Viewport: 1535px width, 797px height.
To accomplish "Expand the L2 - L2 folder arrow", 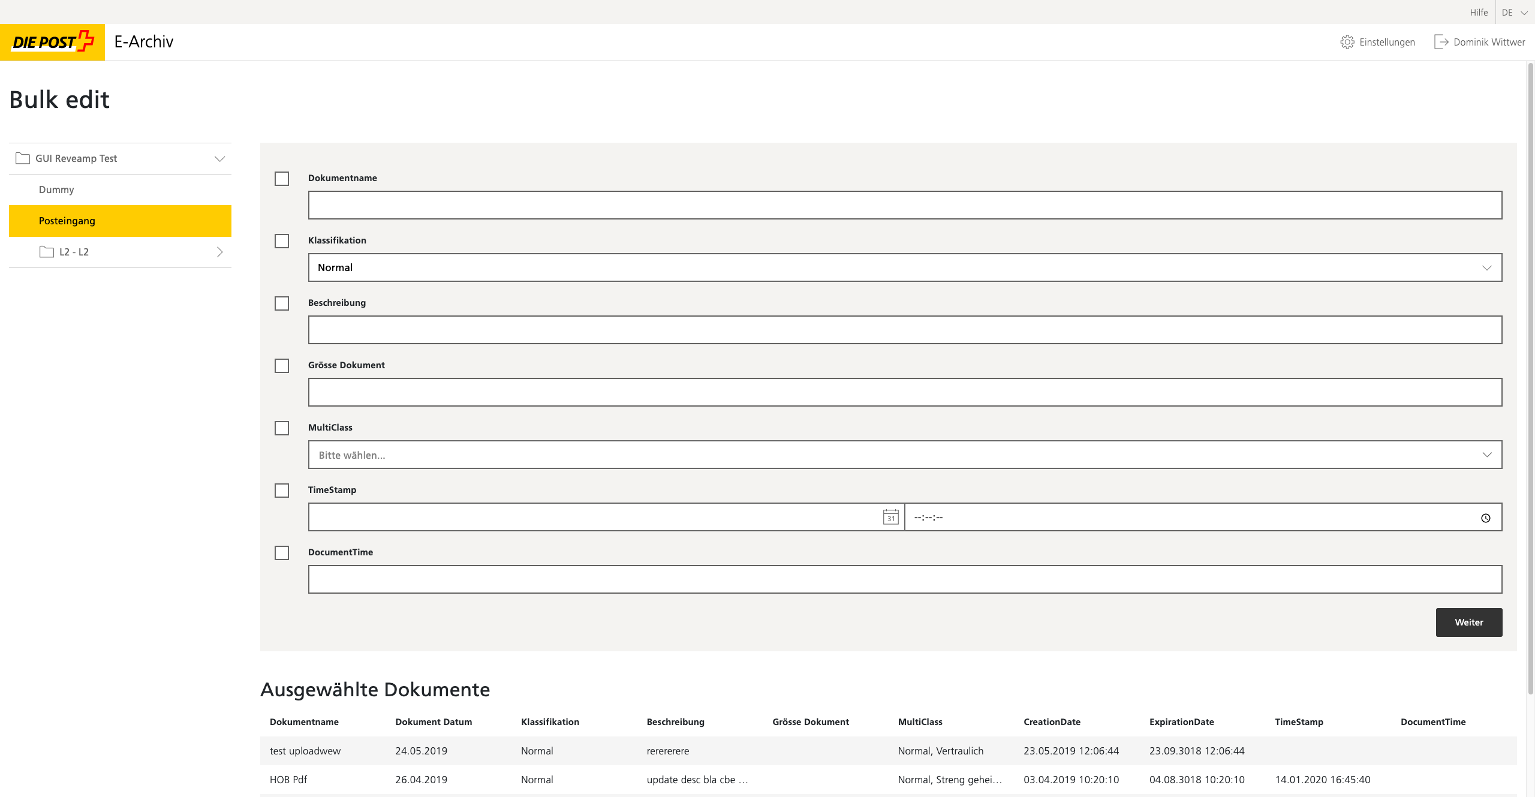I will tap(220, 252).
